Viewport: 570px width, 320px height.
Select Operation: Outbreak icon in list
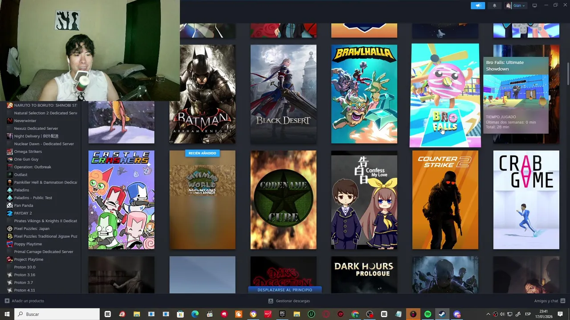click(10, 167)
